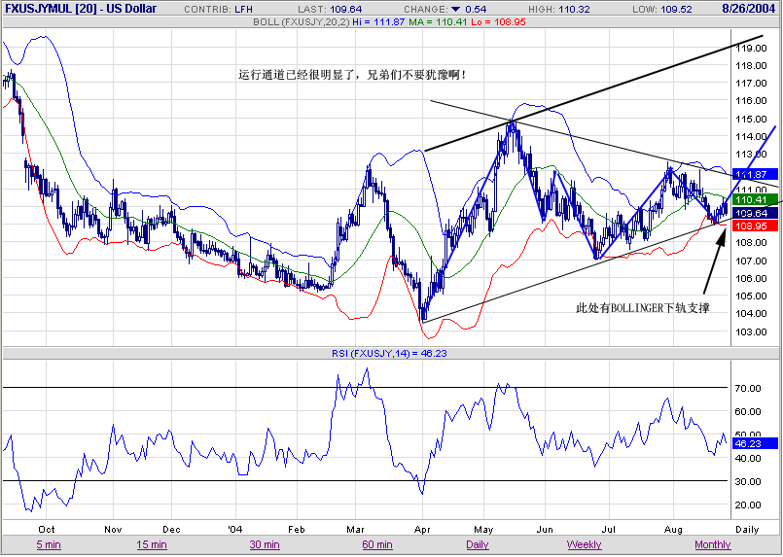
Task: Select Daily link between 60 min and Weekly
Action: point(478,545)
